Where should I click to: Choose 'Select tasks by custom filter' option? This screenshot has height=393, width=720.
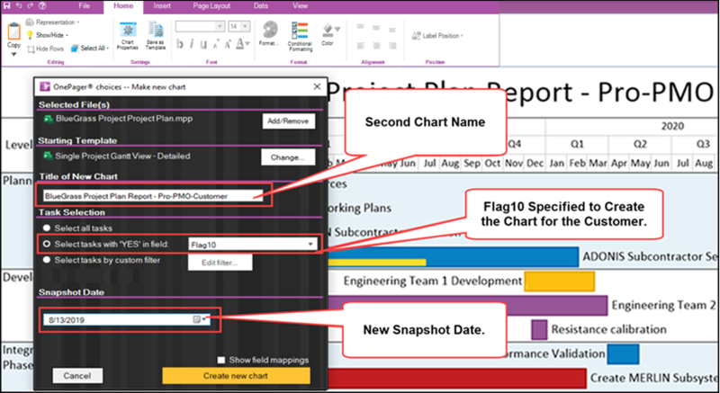[x=47, y=260]
